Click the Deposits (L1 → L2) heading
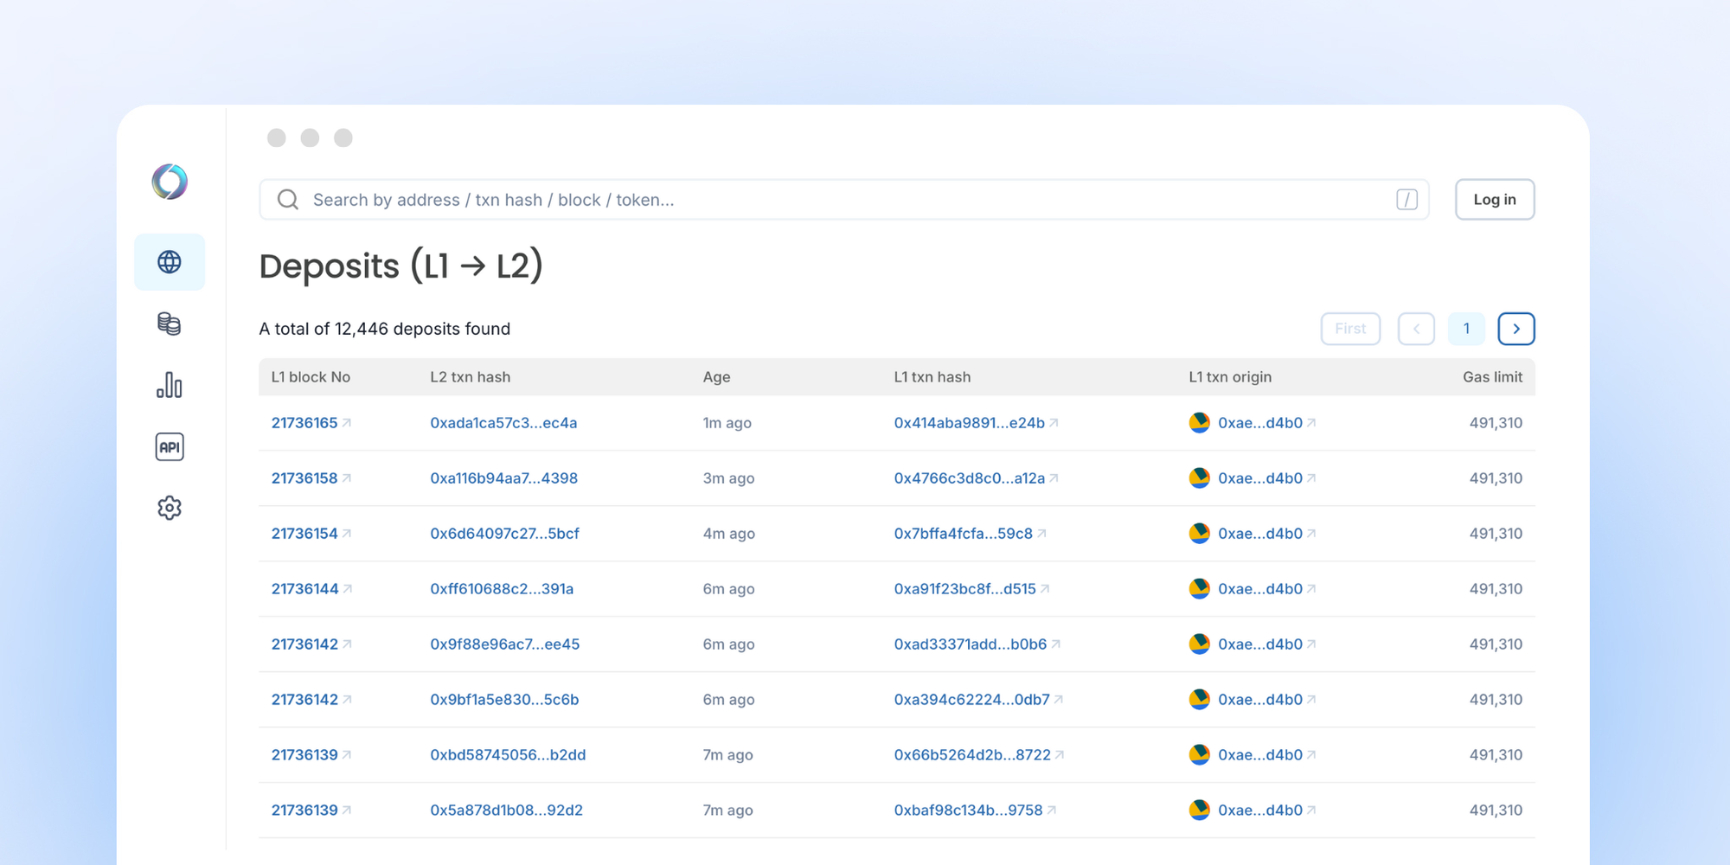Image resolution: width=1730 pixels, height=865 pixels. [x=400, y=266]
